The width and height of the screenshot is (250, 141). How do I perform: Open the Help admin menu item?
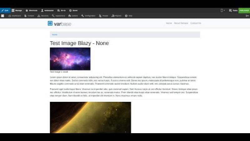129,16
